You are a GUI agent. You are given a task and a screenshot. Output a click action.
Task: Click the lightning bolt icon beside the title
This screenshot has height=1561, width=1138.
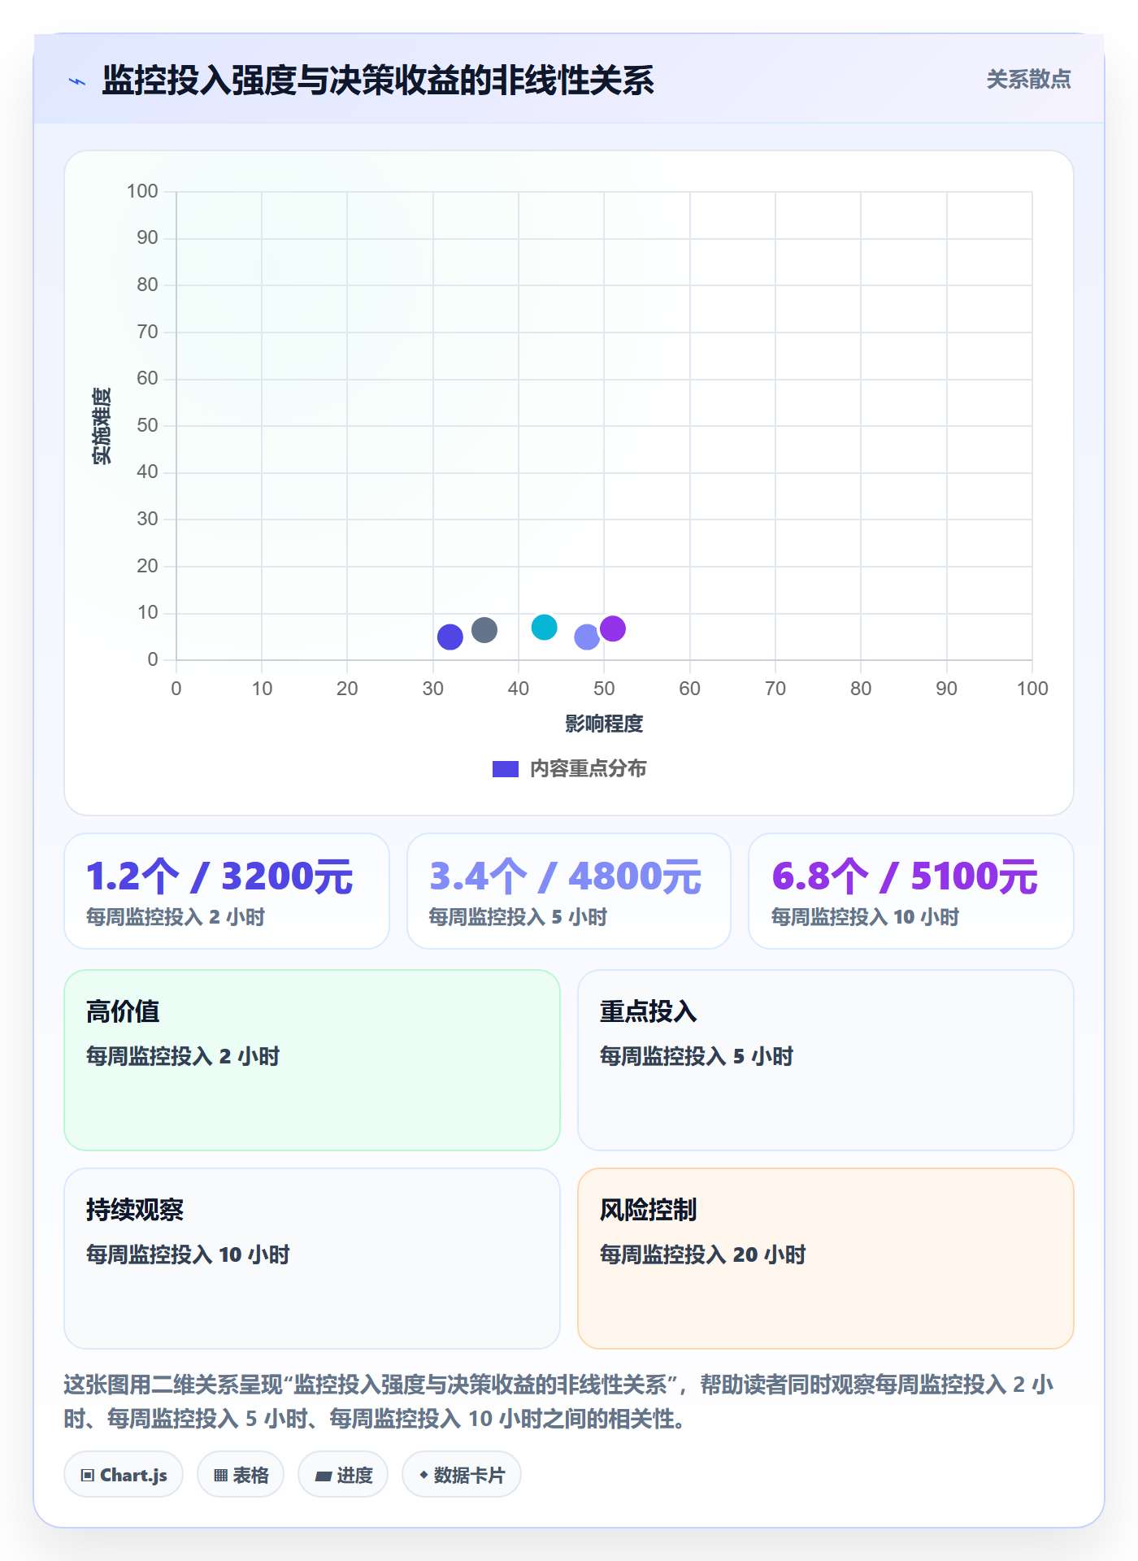point(77,81)
